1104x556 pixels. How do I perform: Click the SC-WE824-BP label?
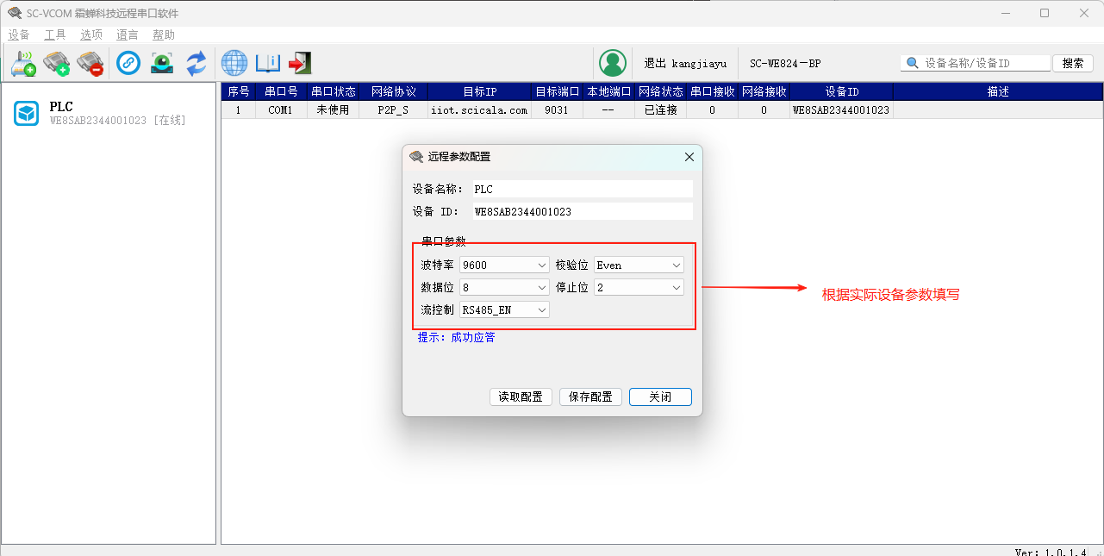tap(785, 64)
